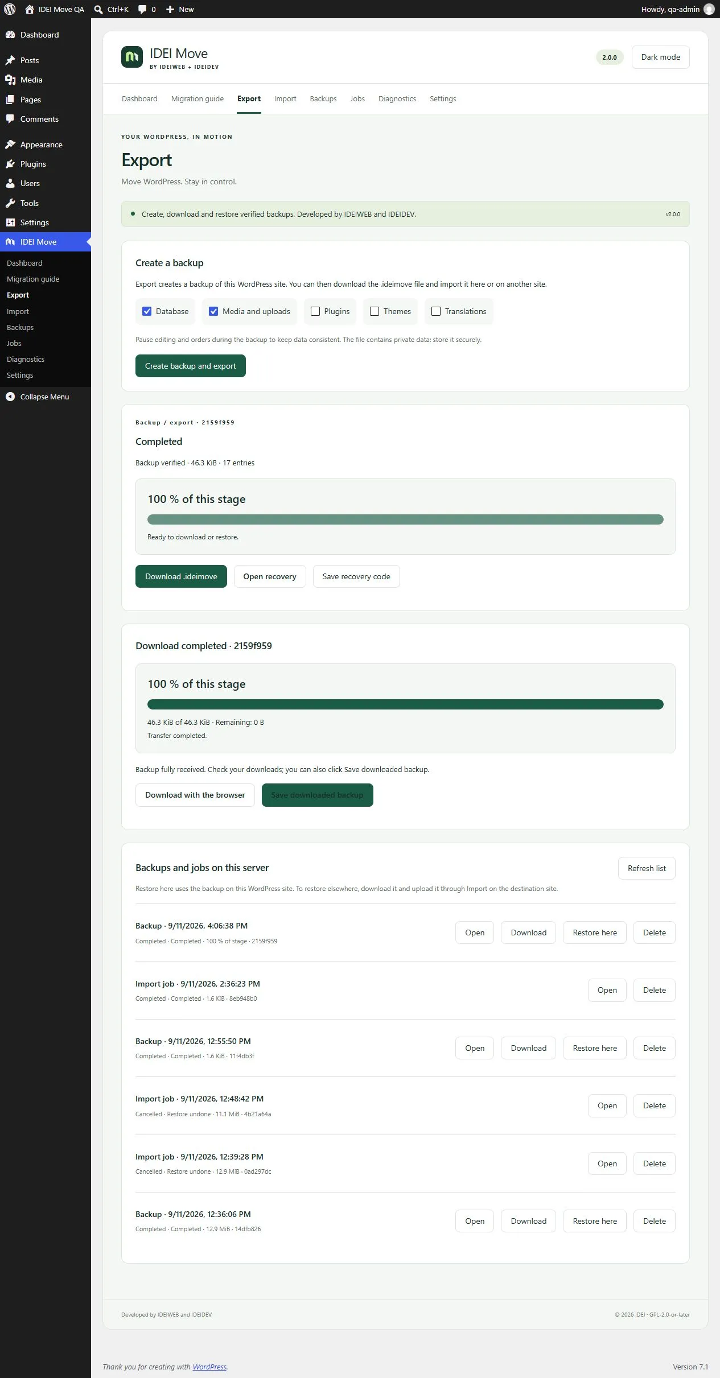
Task: Click backup id text 2159f959 in heading
Action: pyautogui.click(x=253, y=646)
